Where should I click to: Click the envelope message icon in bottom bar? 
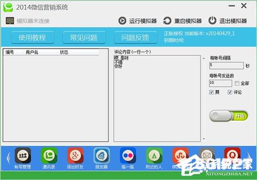tap(207, 155)
